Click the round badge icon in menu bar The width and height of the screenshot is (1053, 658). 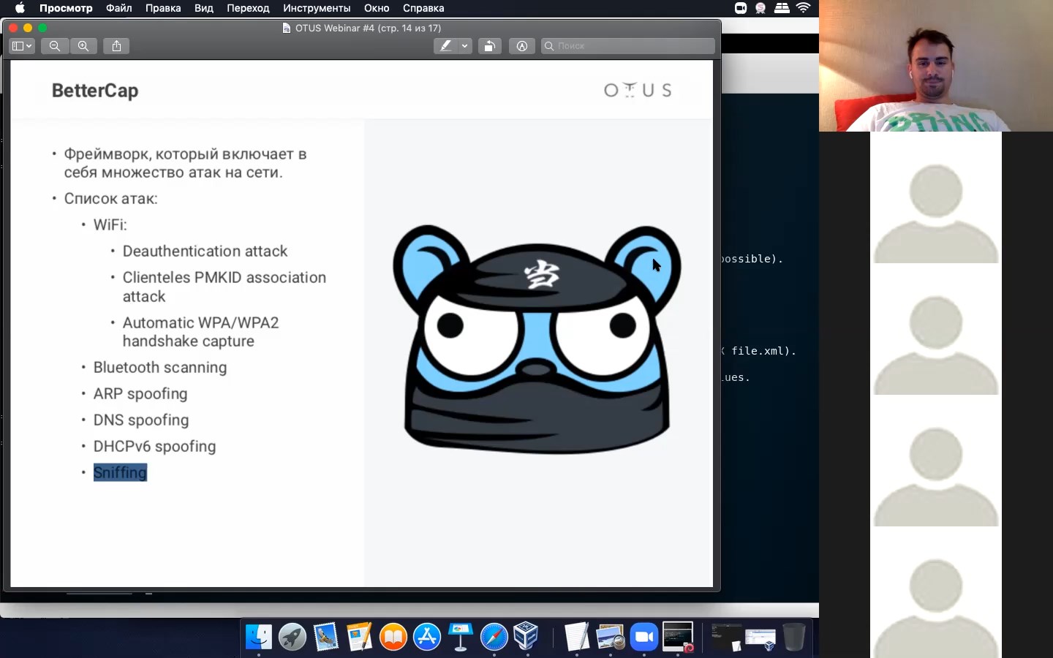(760, 8)
